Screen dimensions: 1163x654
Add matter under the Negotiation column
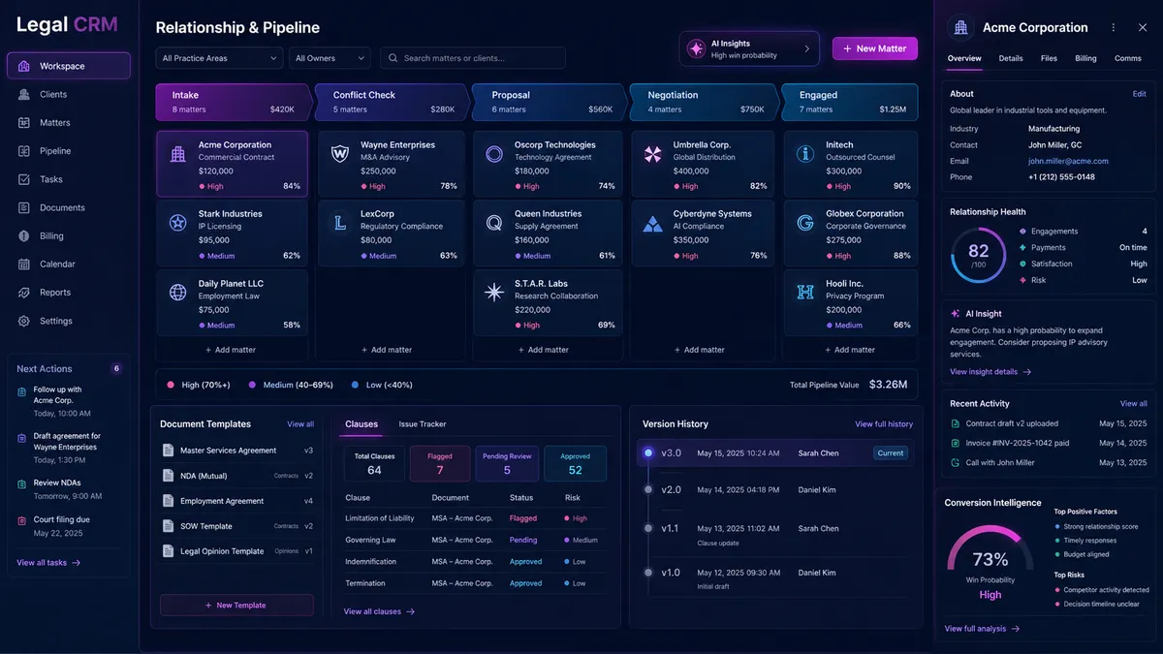click(699, 350)
